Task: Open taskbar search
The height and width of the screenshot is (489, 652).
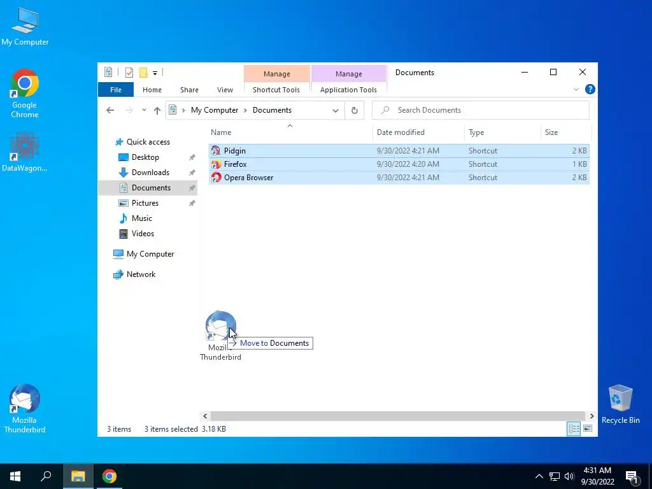Action: 46,476
